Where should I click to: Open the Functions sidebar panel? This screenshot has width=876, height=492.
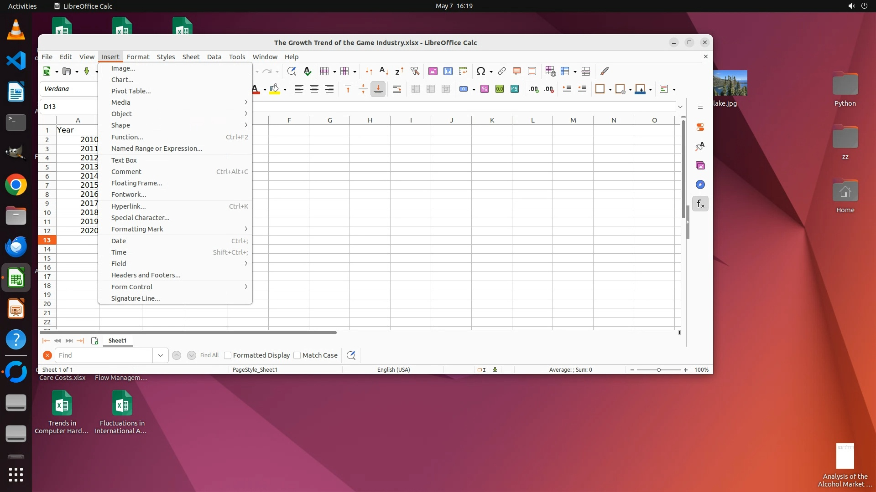tap(700, 204)
